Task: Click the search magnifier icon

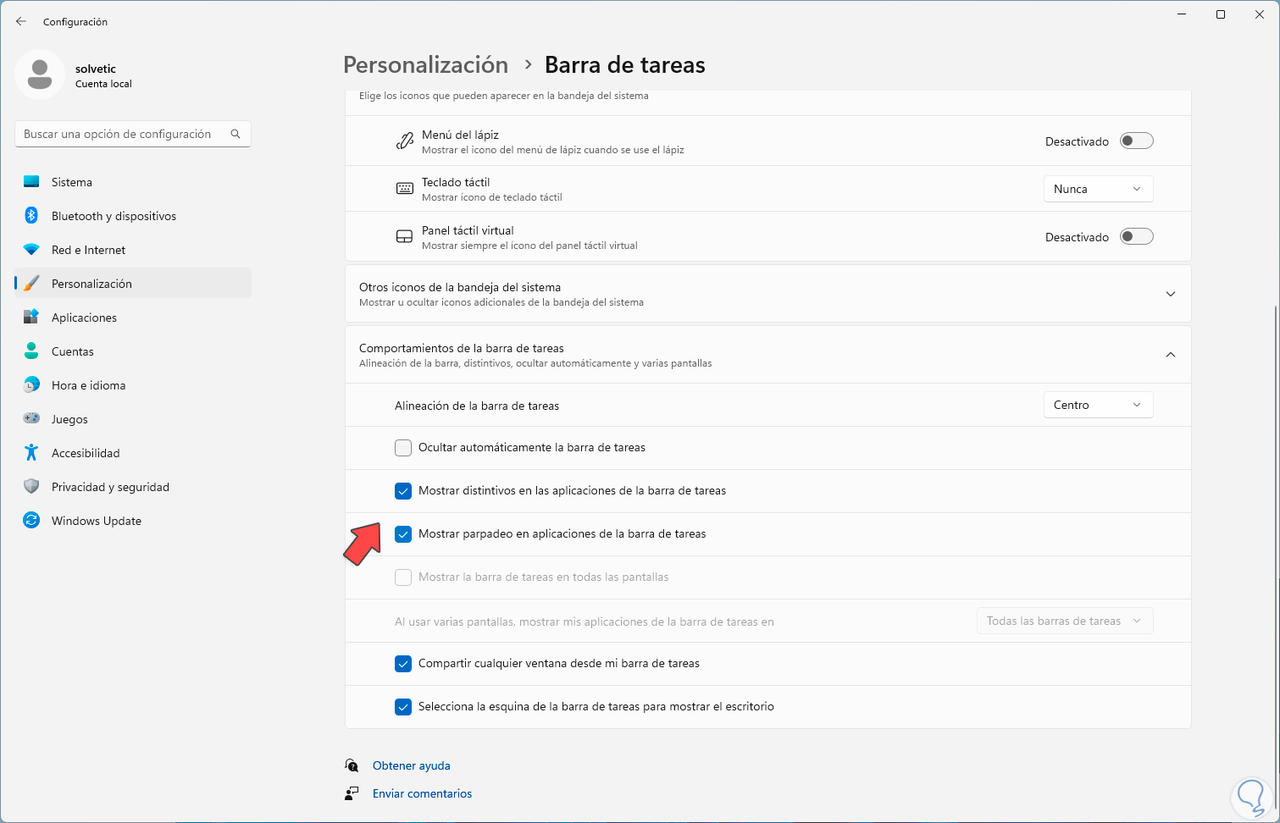Action: point(235,134)
